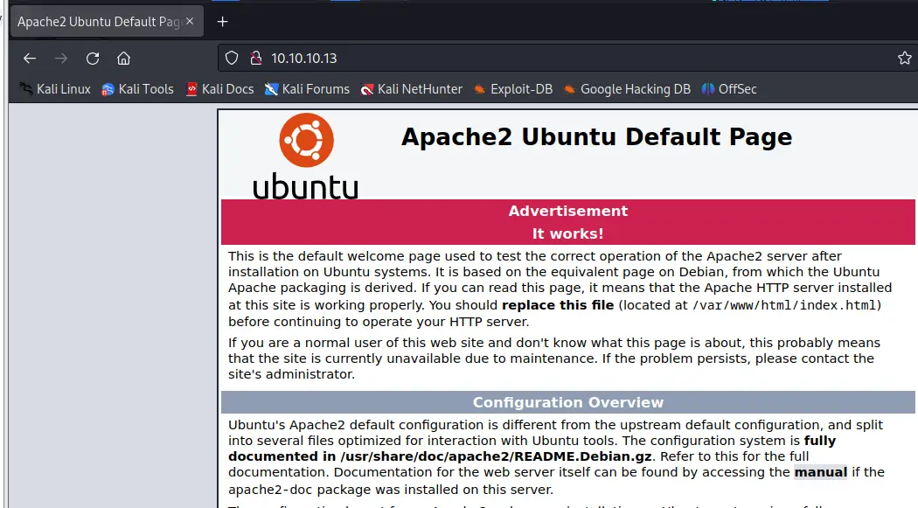Follow the manual link in Configuration Overview
Screen dimensions: 918x508
[x=820, y=472]
